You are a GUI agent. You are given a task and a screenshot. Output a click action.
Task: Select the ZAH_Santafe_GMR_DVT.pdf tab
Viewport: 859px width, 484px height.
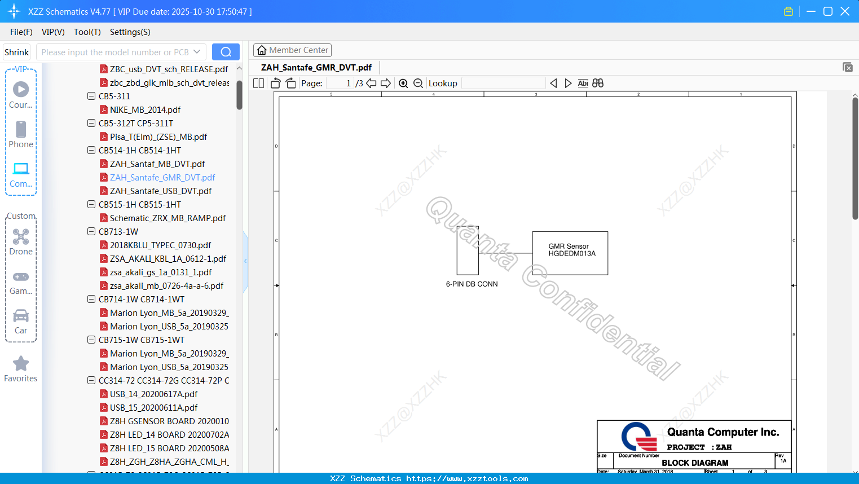(316, 68)
